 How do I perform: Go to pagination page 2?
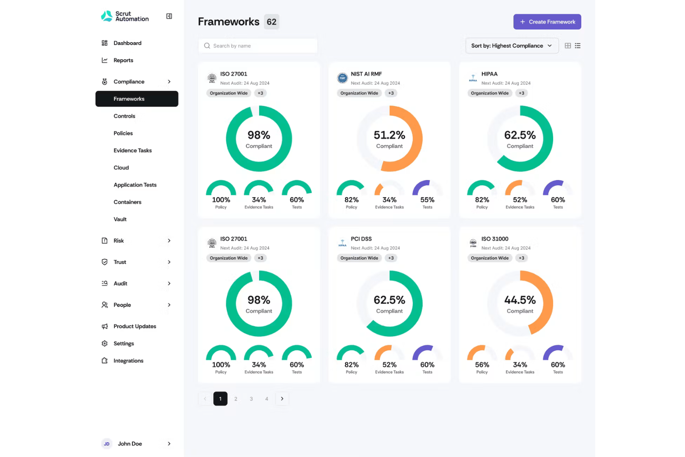[x=236, y=399]
